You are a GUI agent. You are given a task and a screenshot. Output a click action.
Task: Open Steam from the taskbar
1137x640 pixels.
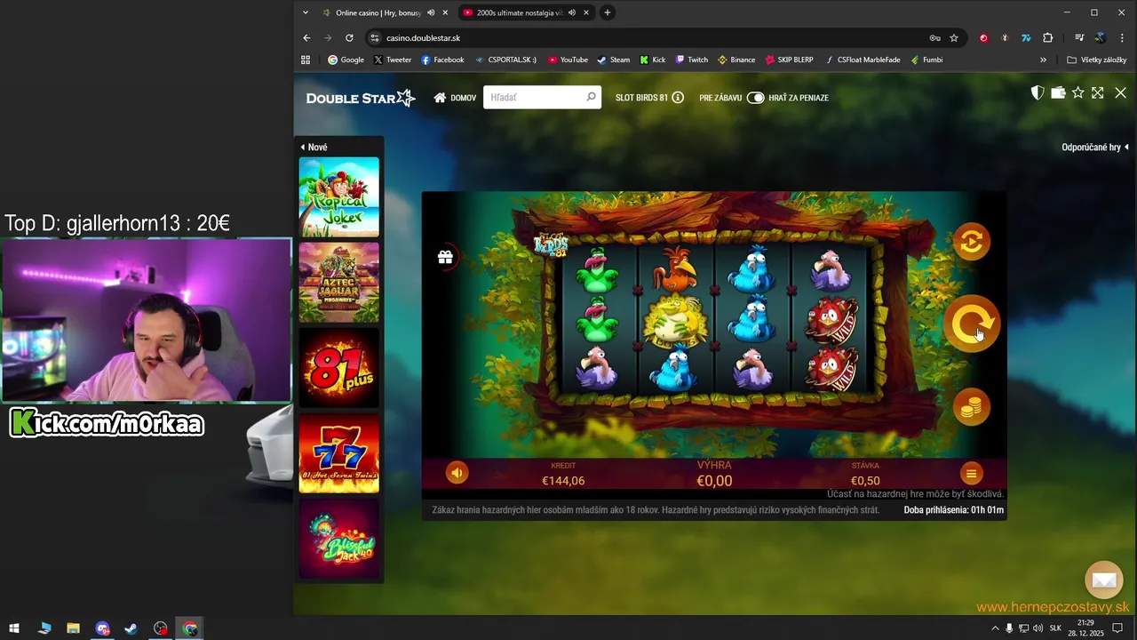(131, 628)
